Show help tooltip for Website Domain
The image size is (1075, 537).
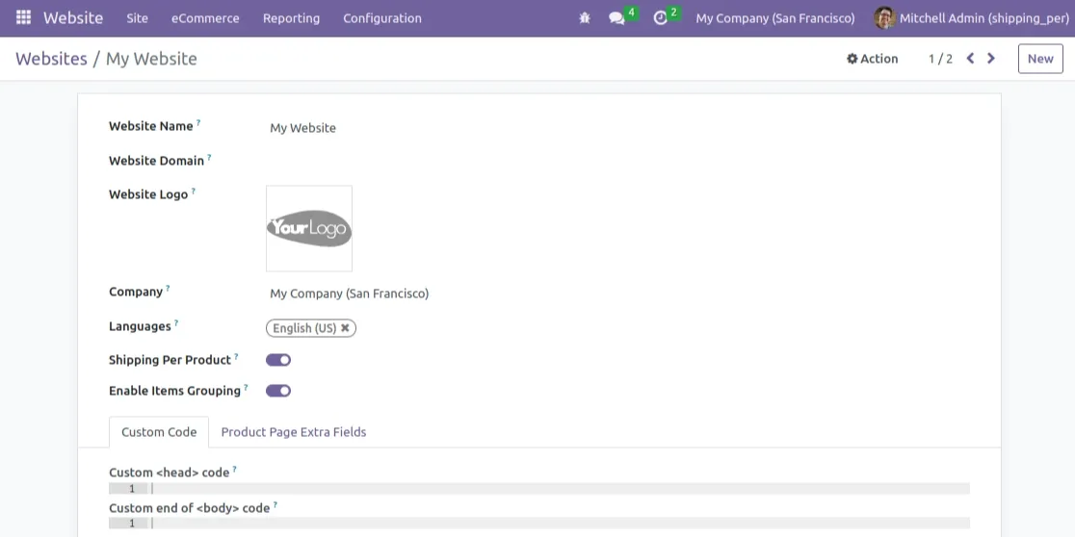(x=209, y=157)
